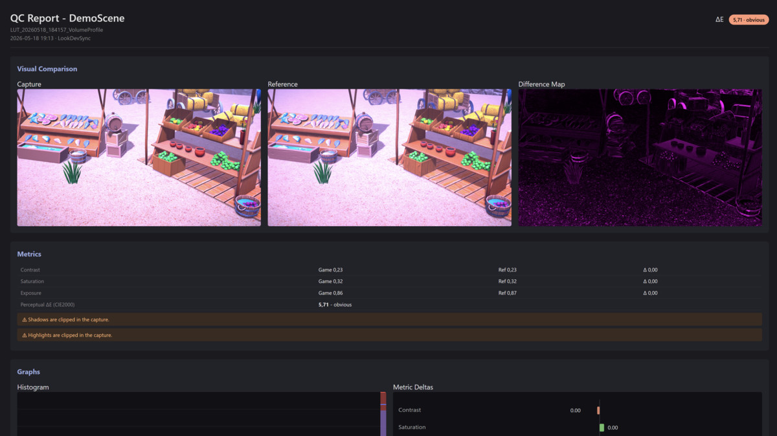This screenshot has height=436, width=777.
Task: Open the Reference image thumbnail
Action: pyautogui.click(x=389, y=157)
